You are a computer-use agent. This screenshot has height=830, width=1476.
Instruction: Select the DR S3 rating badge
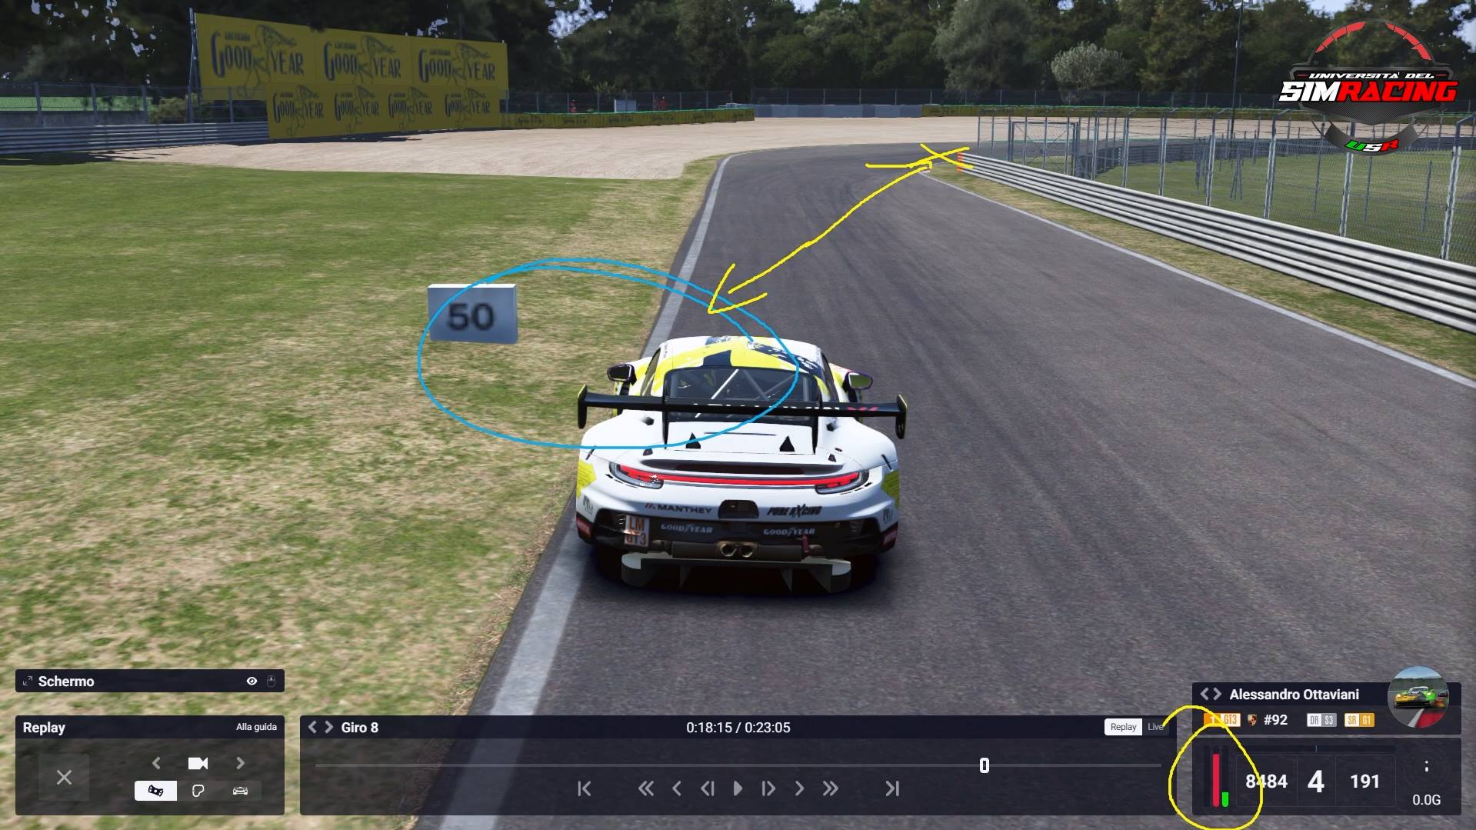click(1322, 720)
